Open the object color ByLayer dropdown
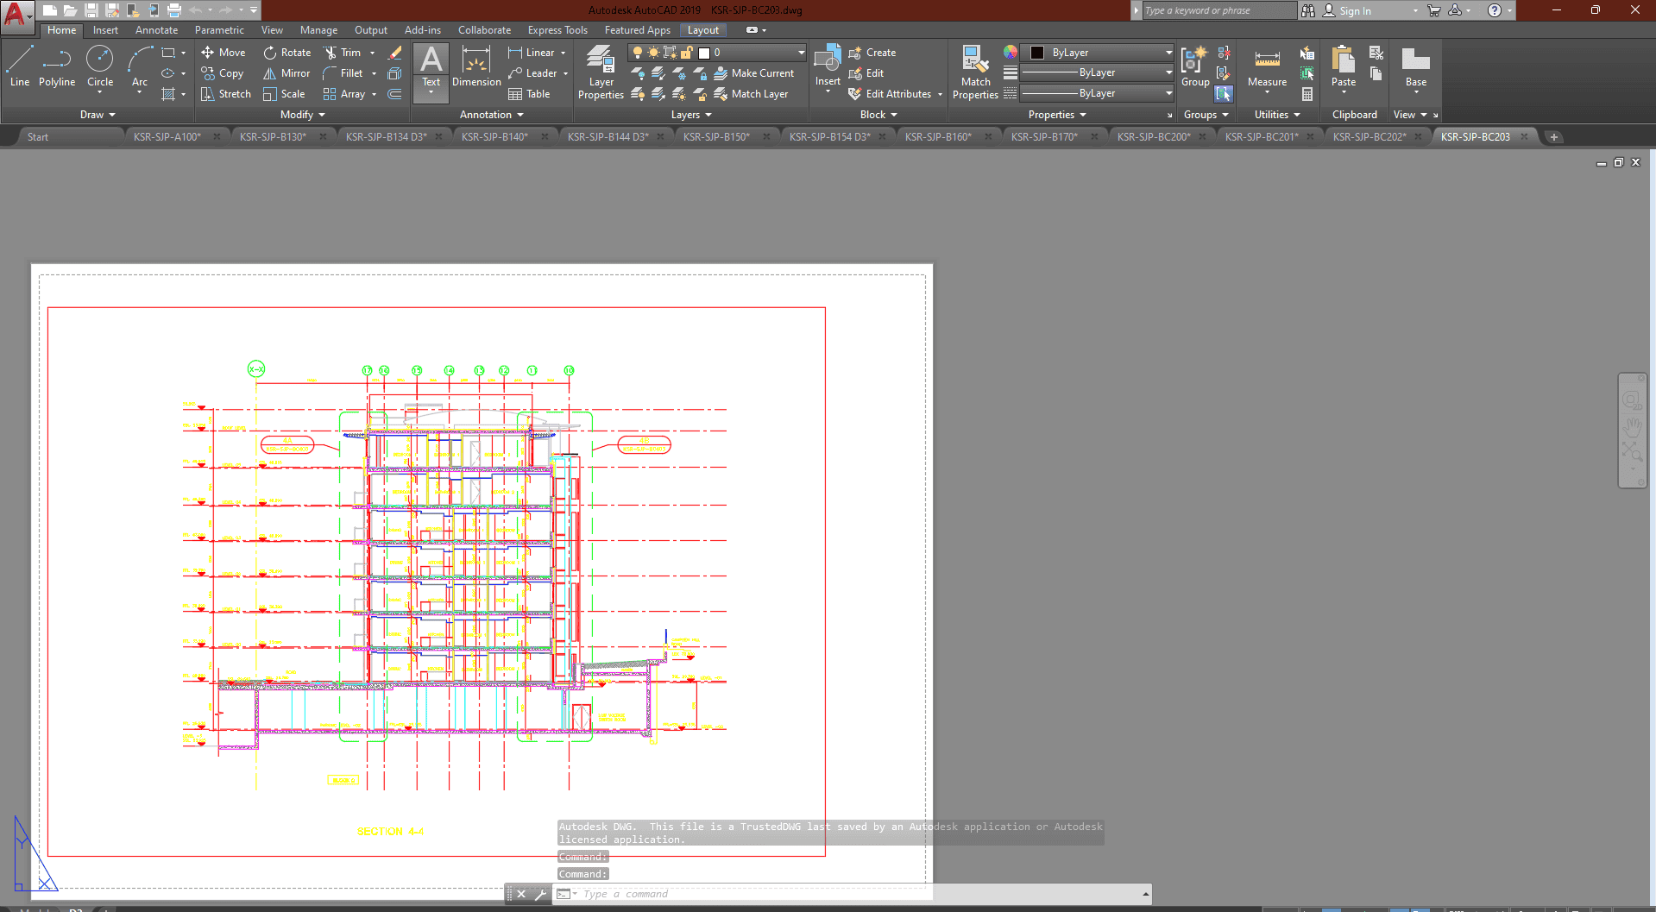 pos(1097,53)
